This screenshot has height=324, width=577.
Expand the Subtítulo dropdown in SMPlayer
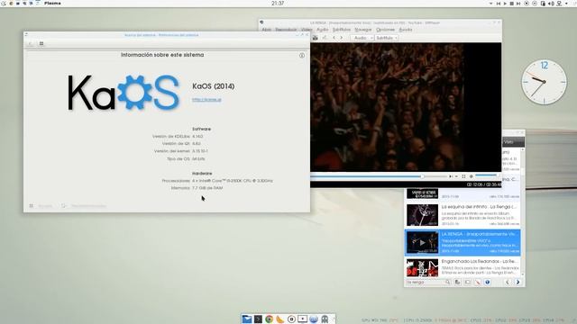pyautogui.click(x=387, y=38)
